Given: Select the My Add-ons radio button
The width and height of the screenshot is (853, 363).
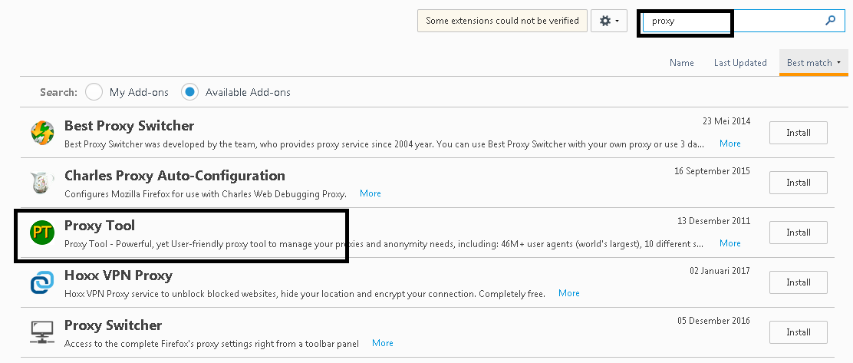Looking at the screenshot, I should pos(94,92).
